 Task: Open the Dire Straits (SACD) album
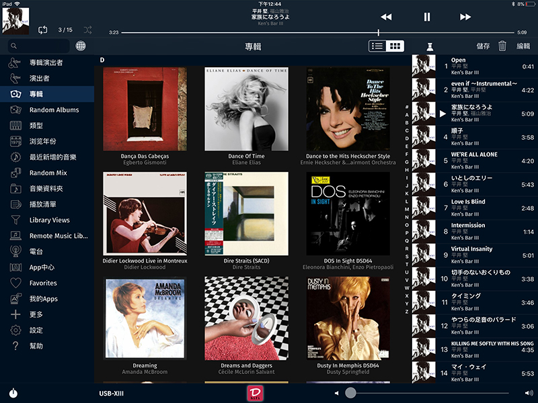pos(246,214)
